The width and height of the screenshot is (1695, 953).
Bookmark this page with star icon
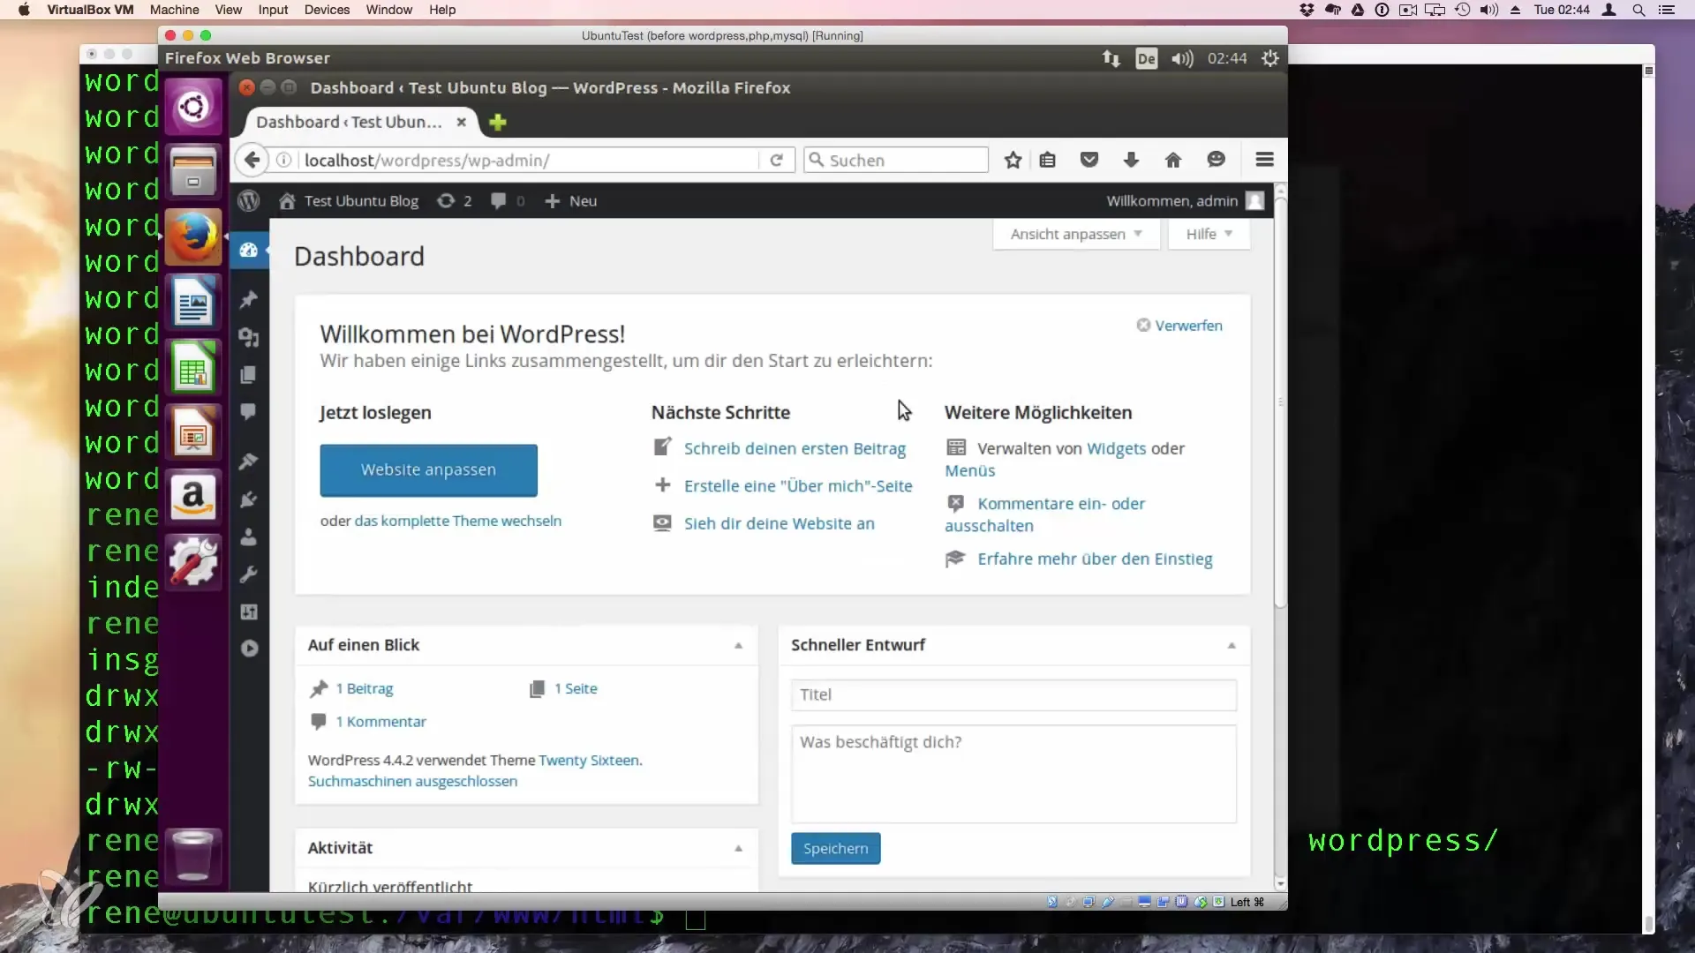[1013, 160]
